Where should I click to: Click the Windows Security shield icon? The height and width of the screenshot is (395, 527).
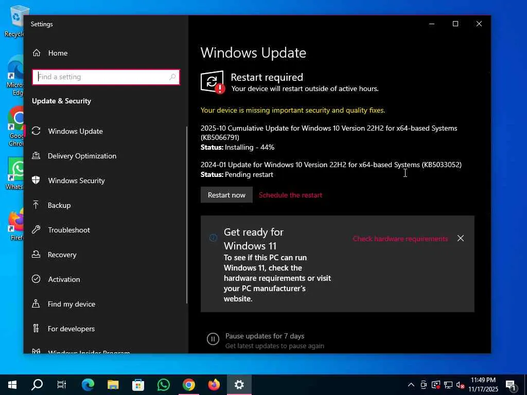(x=36, y=180)
